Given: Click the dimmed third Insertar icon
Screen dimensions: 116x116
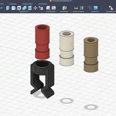Looking at the screenshot, I should (x=101, y=8).
